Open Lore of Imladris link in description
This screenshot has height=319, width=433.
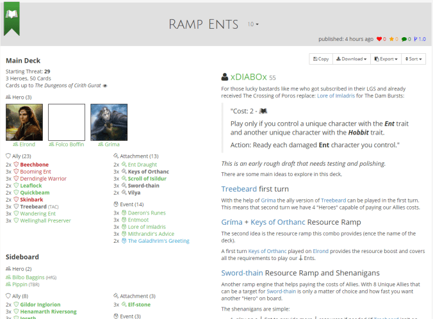[336, 96]
